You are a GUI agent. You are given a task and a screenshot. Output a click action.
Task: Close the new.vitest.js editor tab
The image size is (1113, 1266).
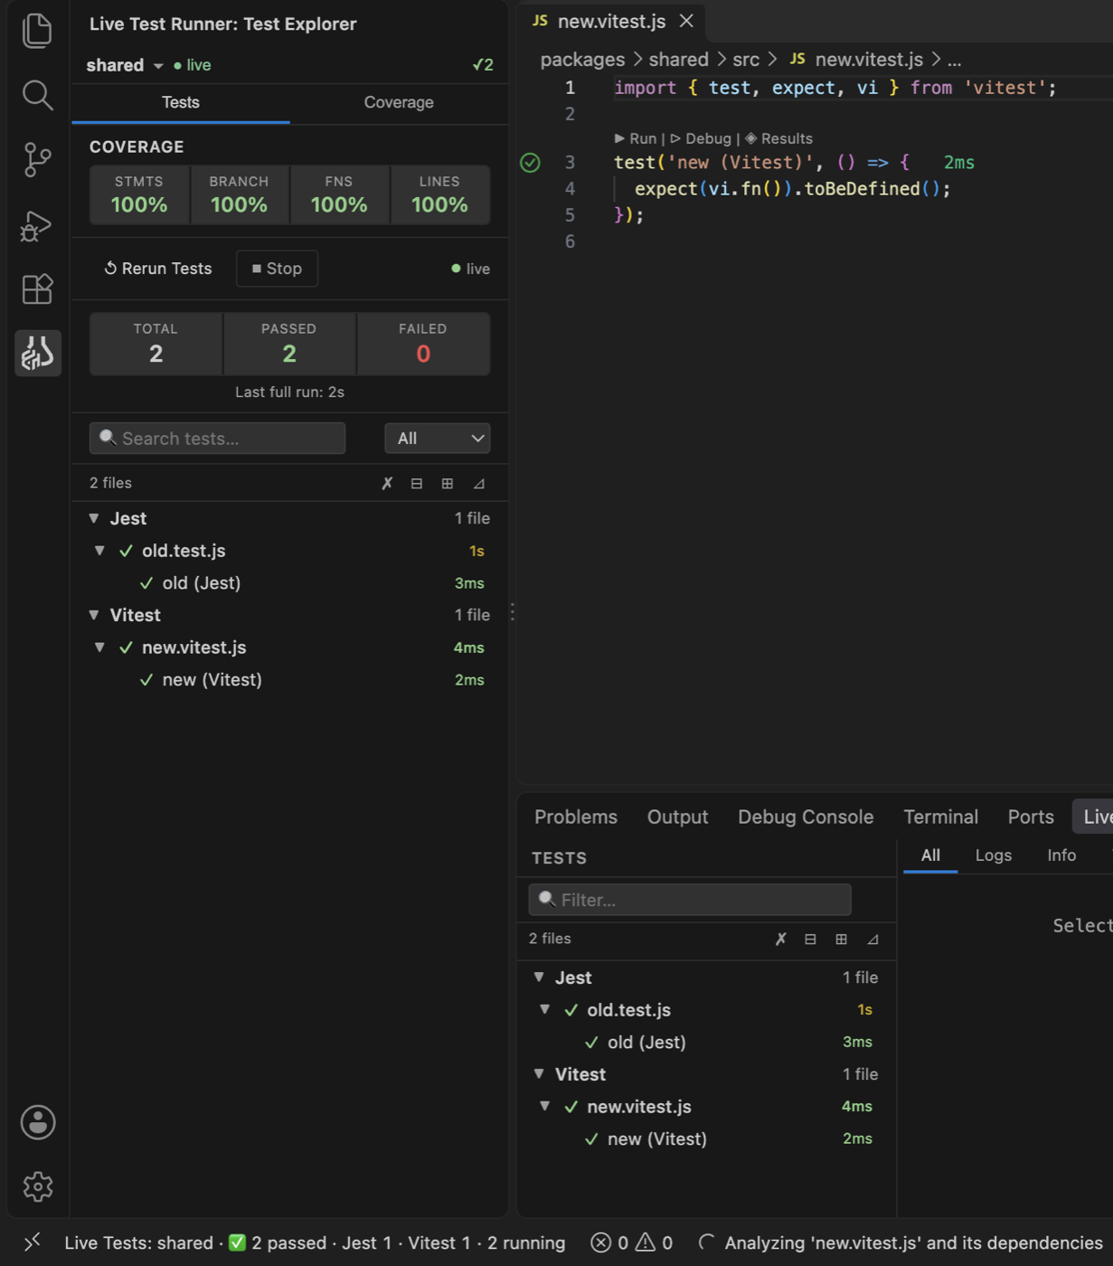coord(686,21)
